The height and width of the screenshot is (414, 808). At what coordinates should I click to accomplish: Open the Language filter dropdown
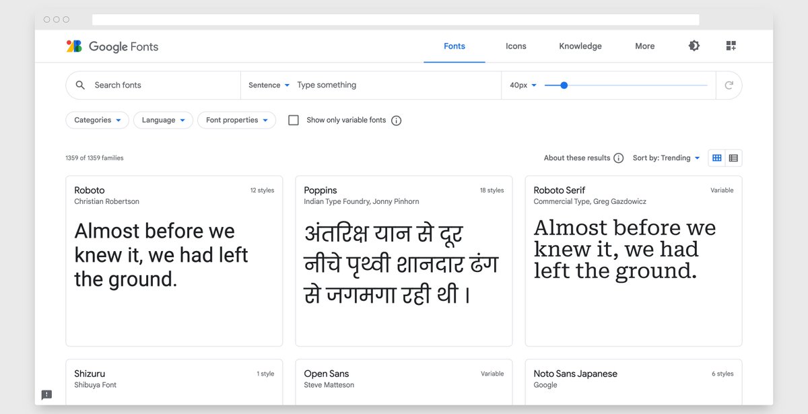163,120
